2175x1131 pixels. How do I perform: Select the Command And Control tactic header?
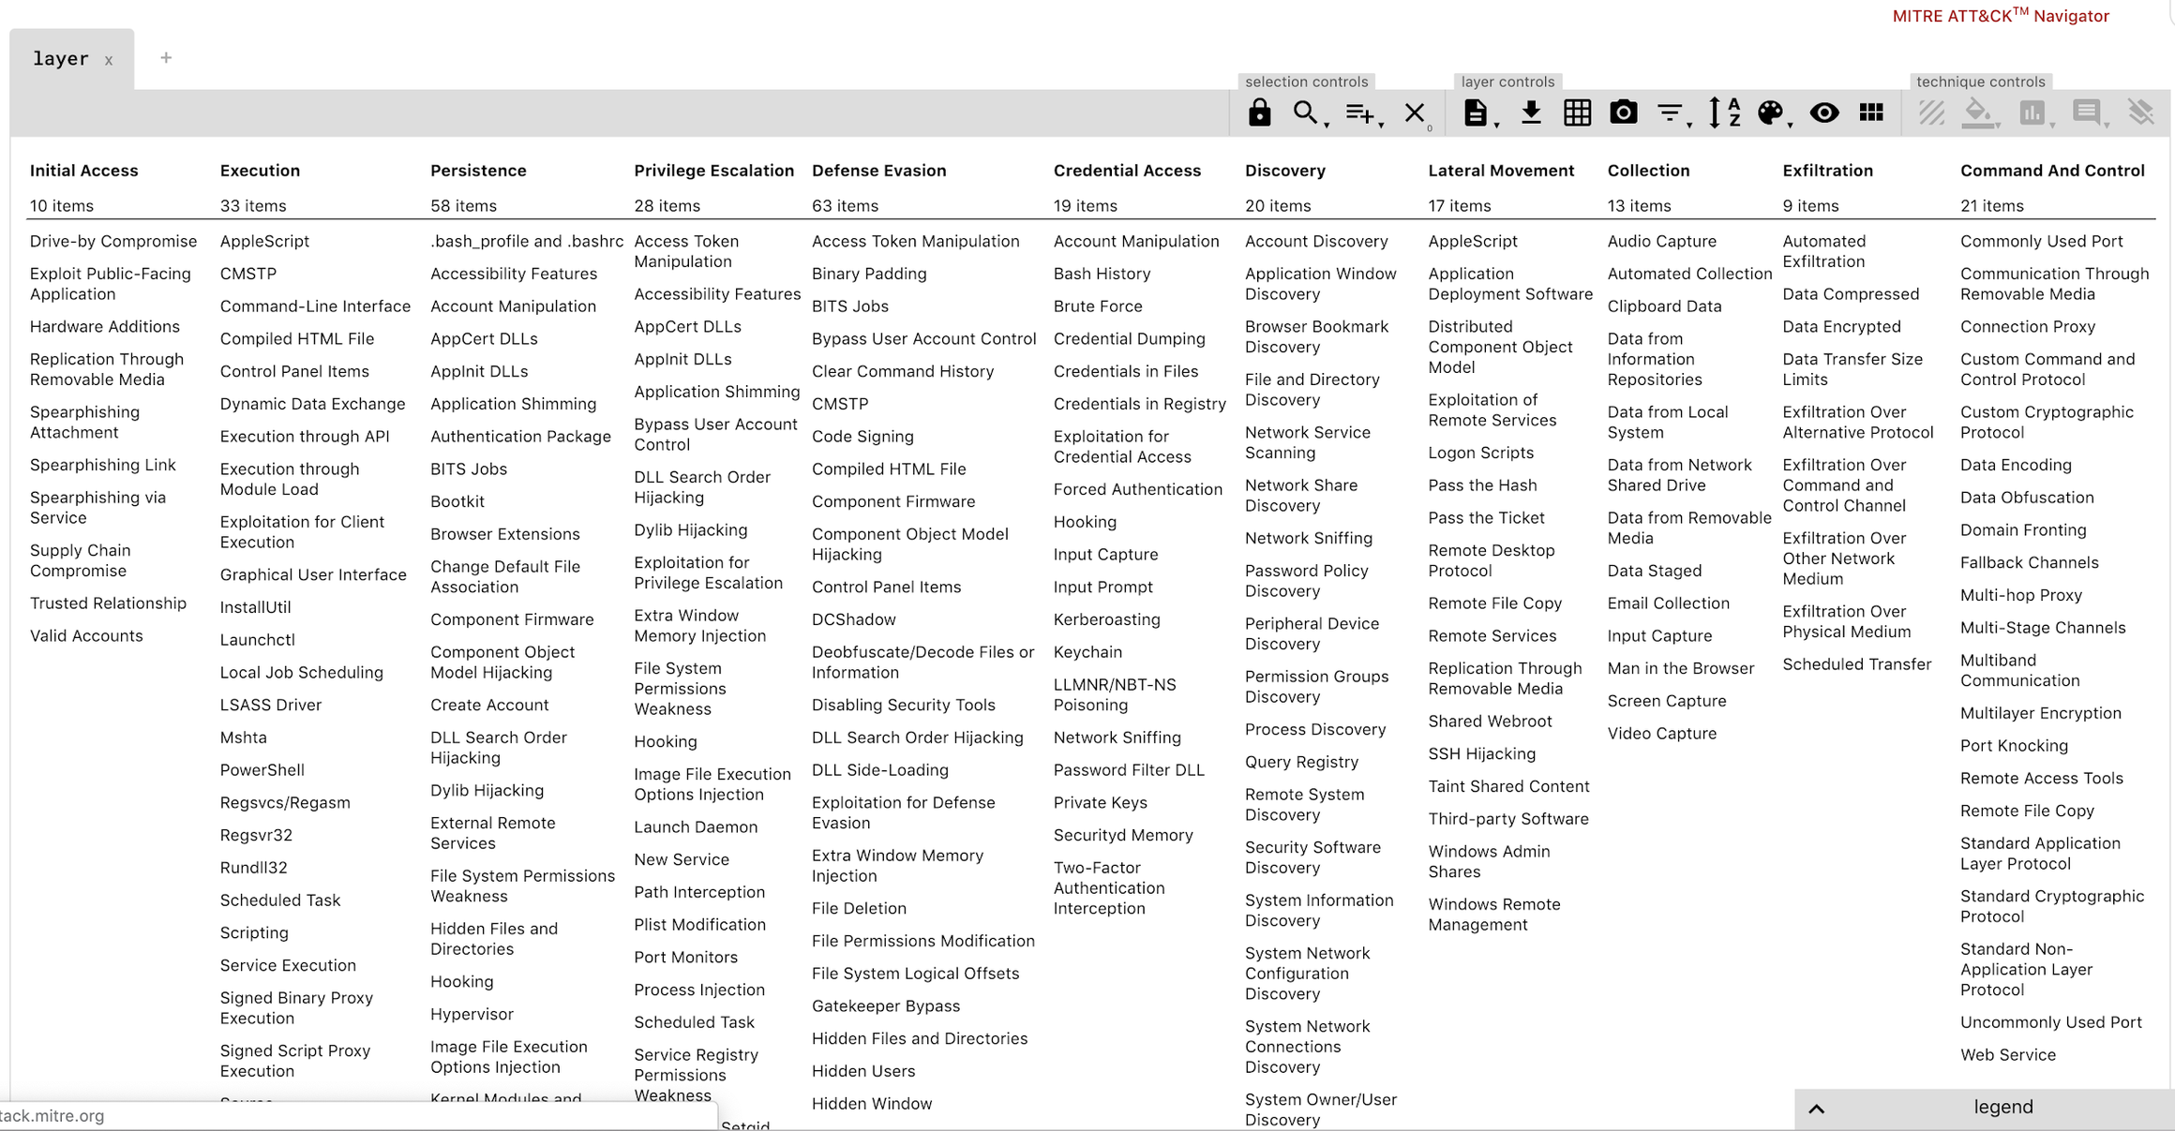tap(2052, 171)
